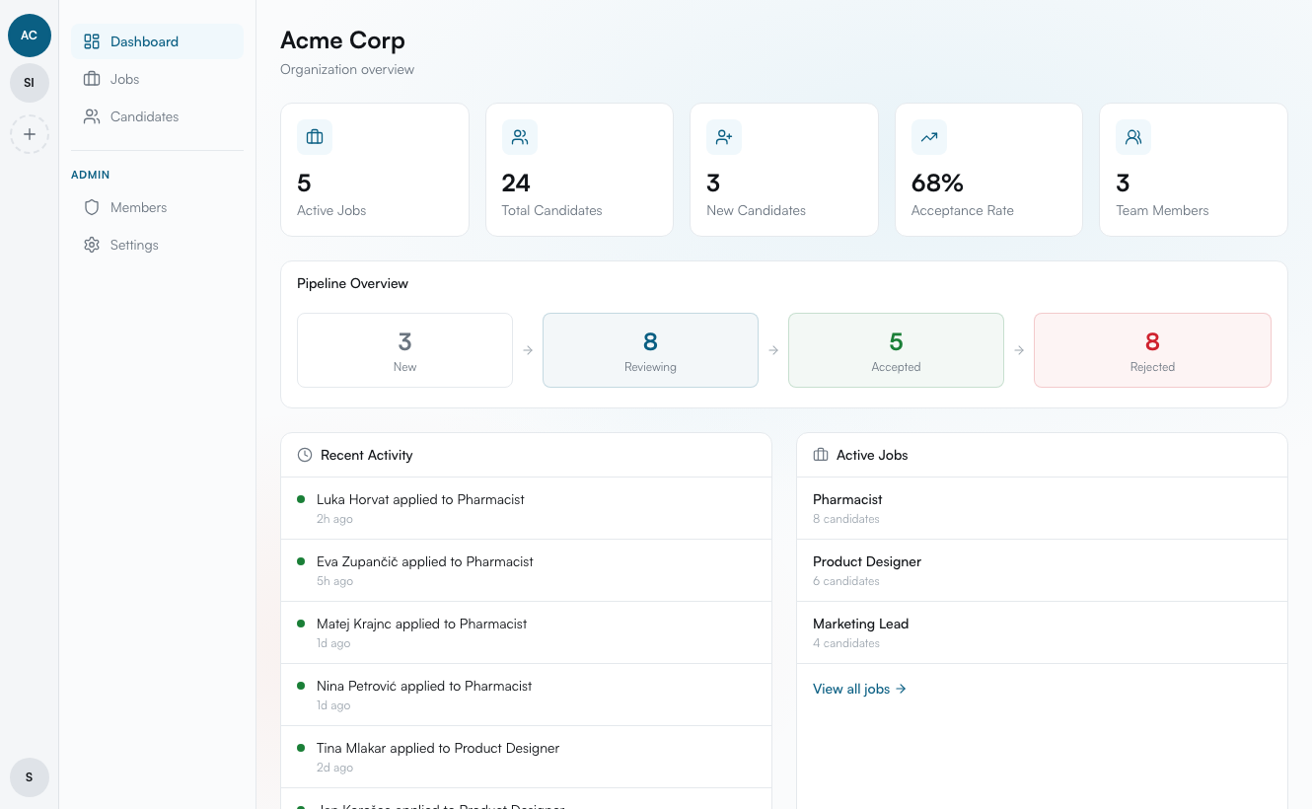Click the View all jobs link
The width and height of the screenshot is (1312, 809).
(859, 689)
